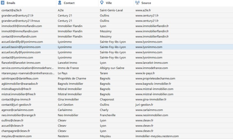Select the accueil.tassin@lyonimmo.com row
Image resolution: width=233 pixels, height=139 pixels.
point(116,47)
